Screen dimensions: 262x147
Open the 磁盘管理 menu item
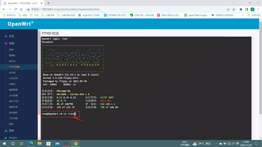(13, 90)
